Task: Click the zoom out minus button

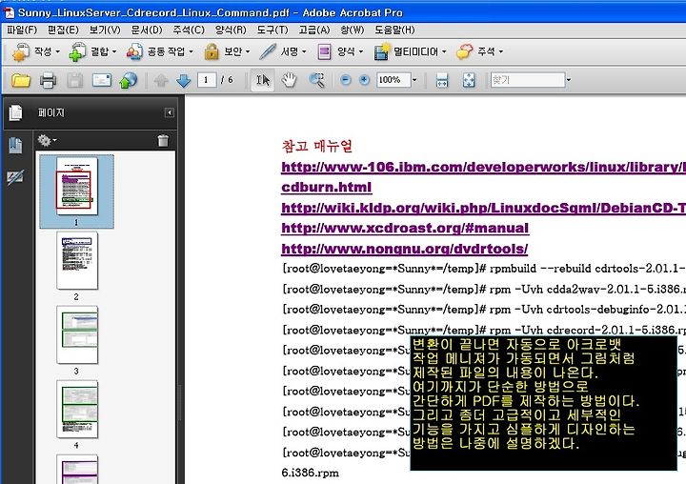Action: coord(346,80)
